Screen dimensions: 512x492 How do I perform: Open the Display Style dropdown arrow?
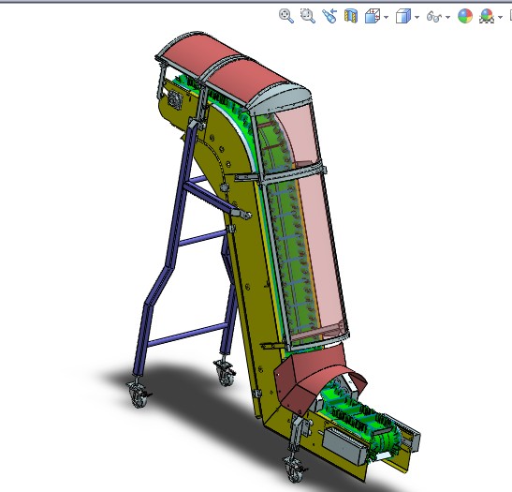pos(417,17)
